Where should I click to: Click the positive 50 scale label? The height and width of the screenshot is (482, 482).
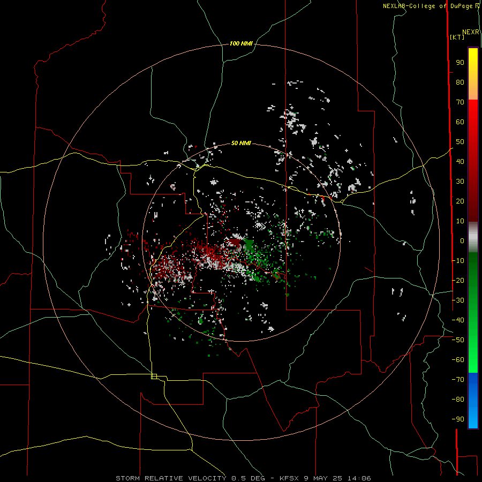click(x=460, y=142)
